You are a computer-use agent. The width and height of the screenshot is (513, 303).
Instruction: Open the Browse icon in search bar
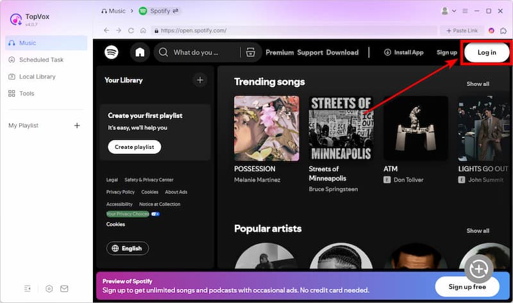click(x=251, y=52)
